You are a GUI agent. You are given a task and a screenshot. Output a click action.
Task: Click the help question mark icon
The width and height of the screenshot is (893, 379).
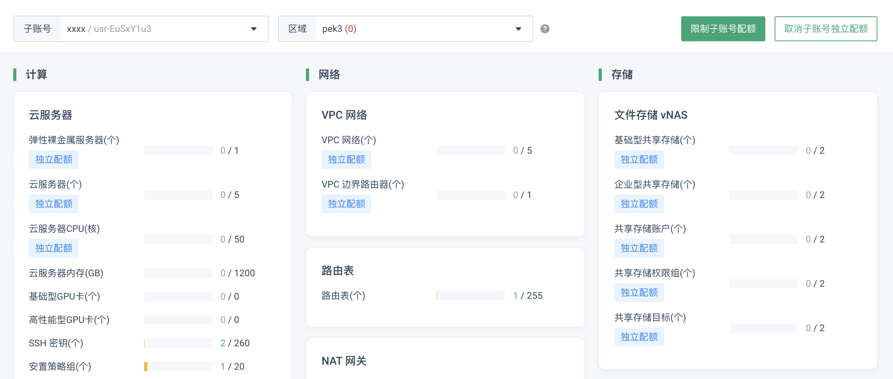point(545,29)
